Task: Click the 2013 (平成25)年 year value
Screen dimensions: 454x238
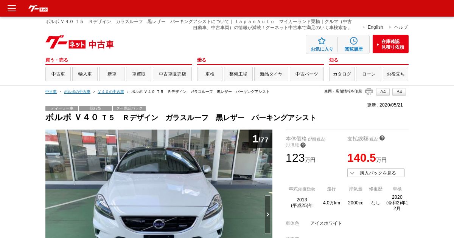Action: point(302,203)
